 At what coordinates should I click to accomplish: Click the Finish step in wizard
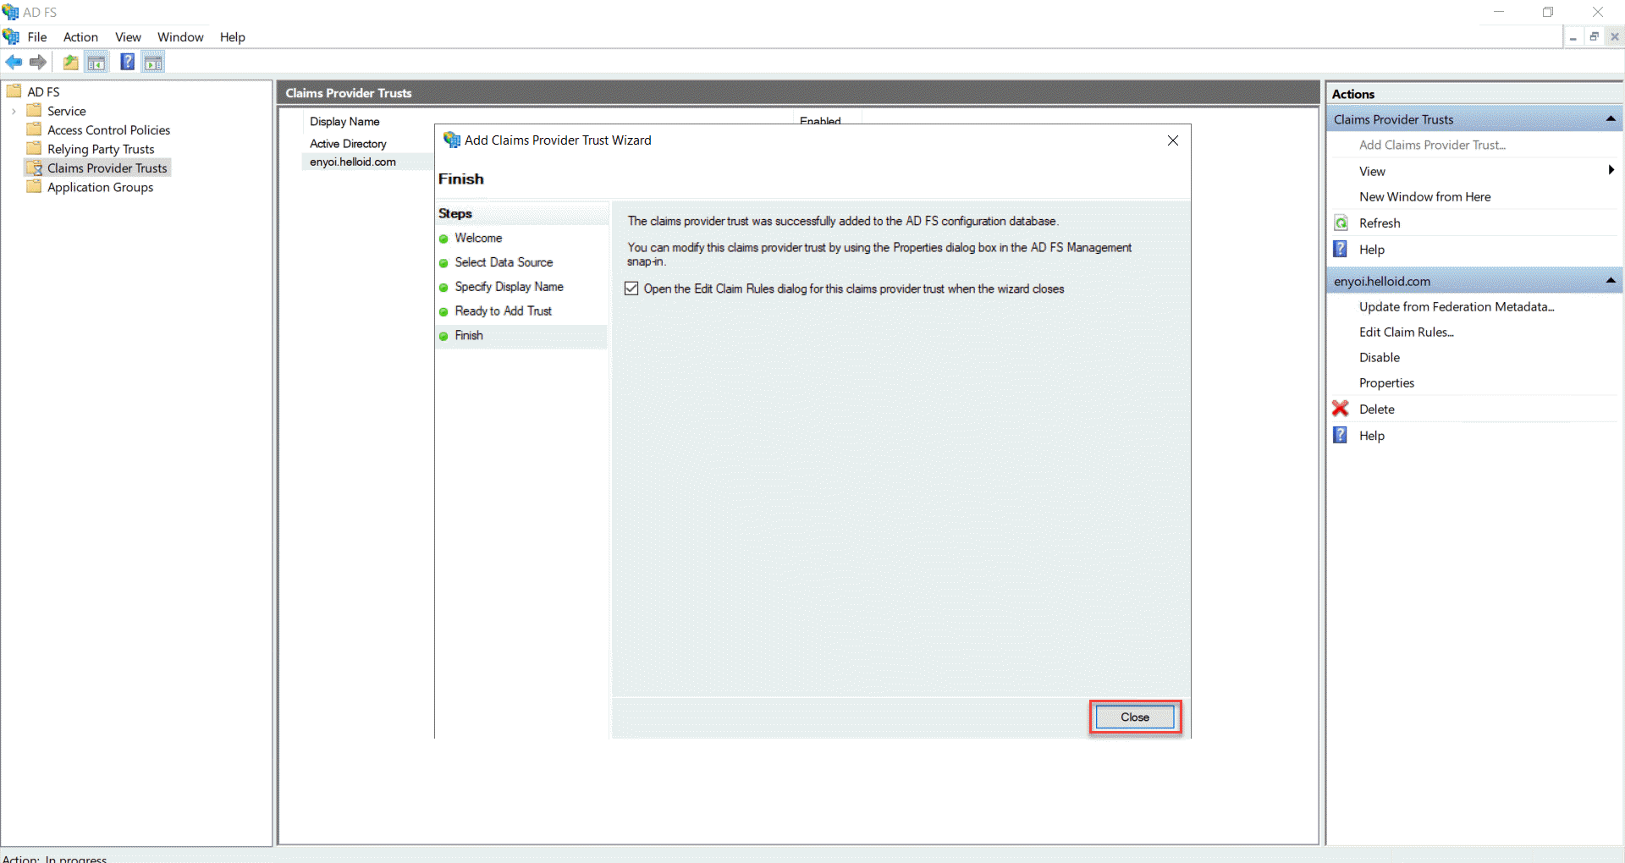(x=469, y=336)
